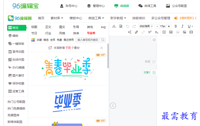
Task: Toggle underline formatting
Action: click(189, 26)
